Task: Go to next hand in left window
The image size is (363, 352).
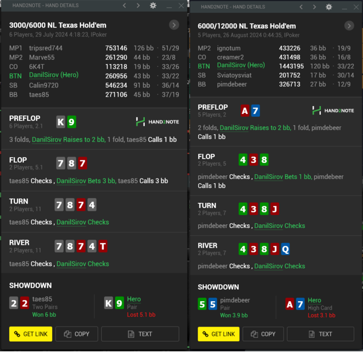Action: tap(138, 5)
